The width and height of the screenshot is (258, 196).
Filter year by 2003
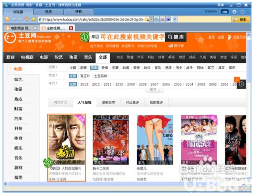201,84
